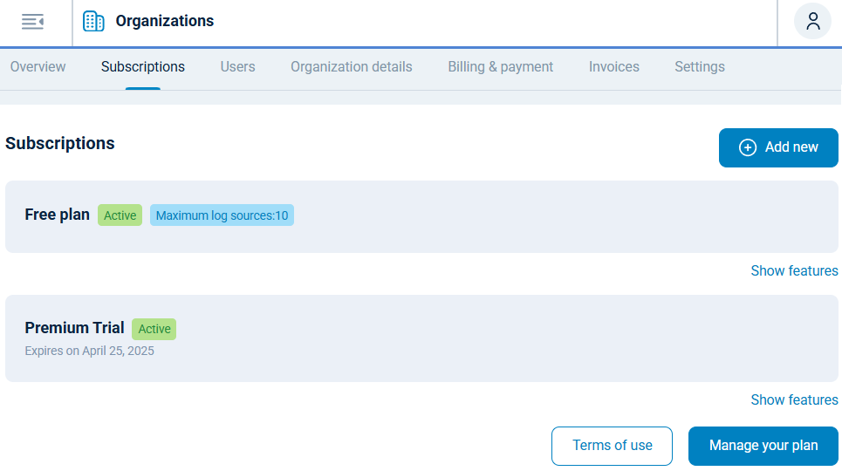View the Invoices tab
This screenshot has width=842, height=471.
pos(613,67)
